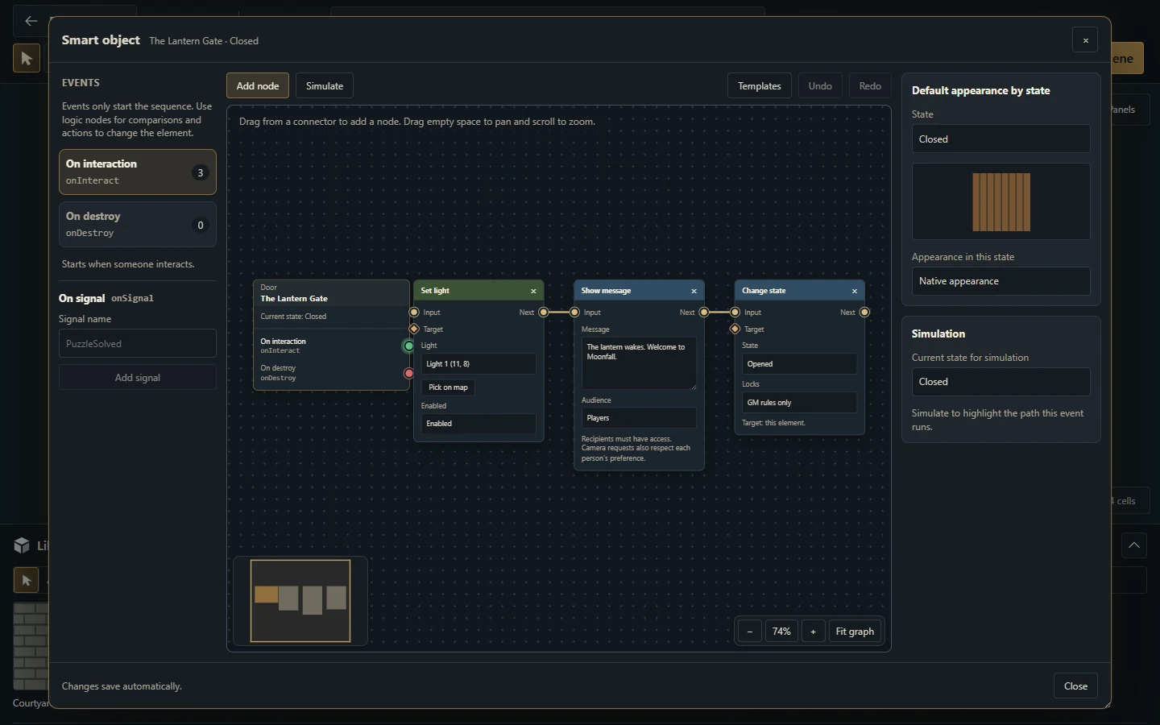Zoom out the graph with minus
Viewport: 1160px width, 725px height.
coord(749,632)
